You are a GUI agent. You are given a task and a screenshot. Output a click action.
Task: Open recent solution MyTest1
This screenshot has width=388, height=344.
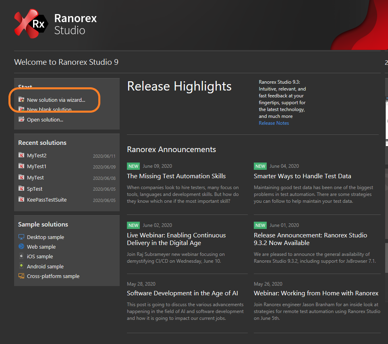[37, 166]
